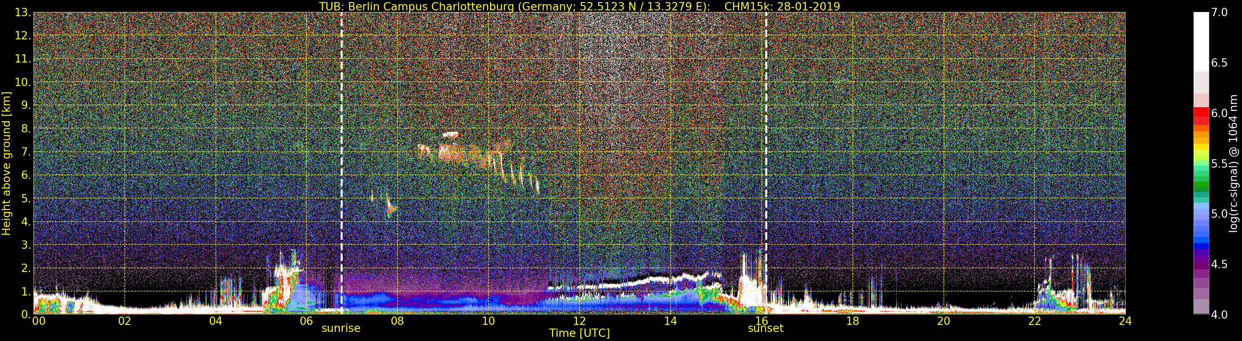Click the 'sunset' label below the time axis

(x=765, y=329)
